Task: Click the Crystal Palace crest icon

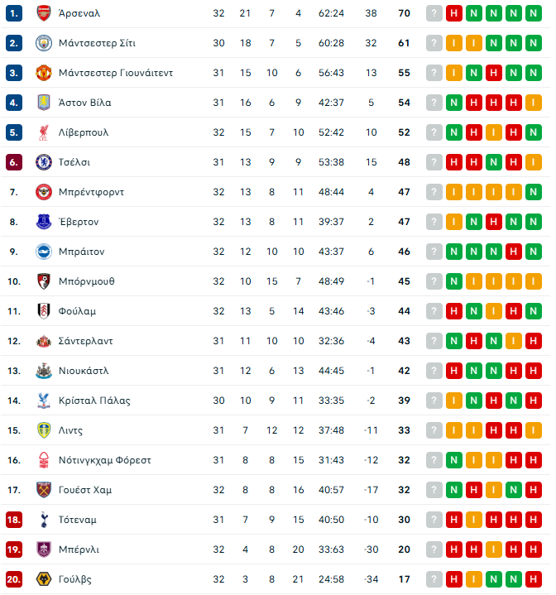Action: (x=43, y=401)
